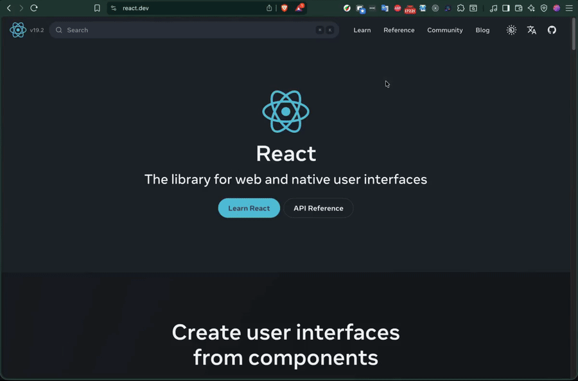Open the extensions overflow ellipsis menu
The width and height of the screenshot is (578, 381).
pos(372,8)
